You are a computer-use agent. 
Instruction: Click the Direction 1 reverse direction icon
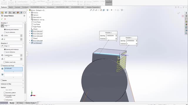coord(2,26)
